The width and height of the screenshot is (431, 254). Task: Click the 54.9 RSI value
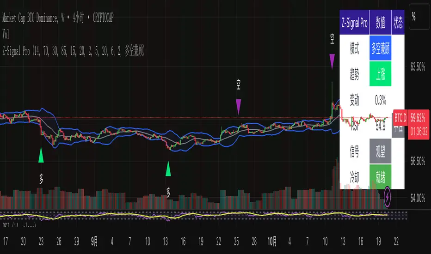381,127
